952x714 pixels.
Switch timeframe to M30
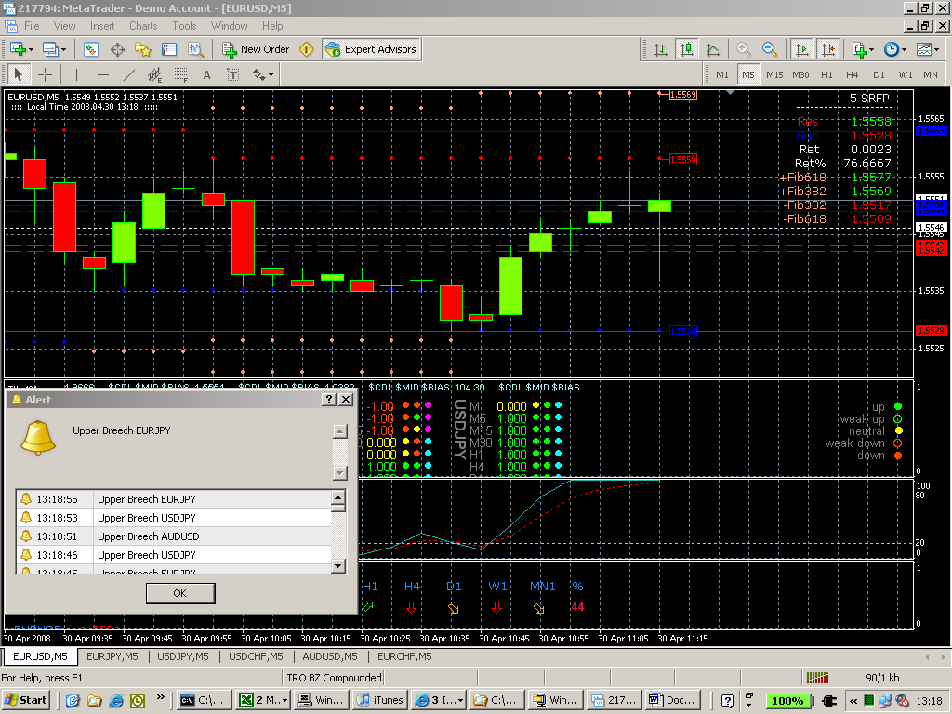800,74
